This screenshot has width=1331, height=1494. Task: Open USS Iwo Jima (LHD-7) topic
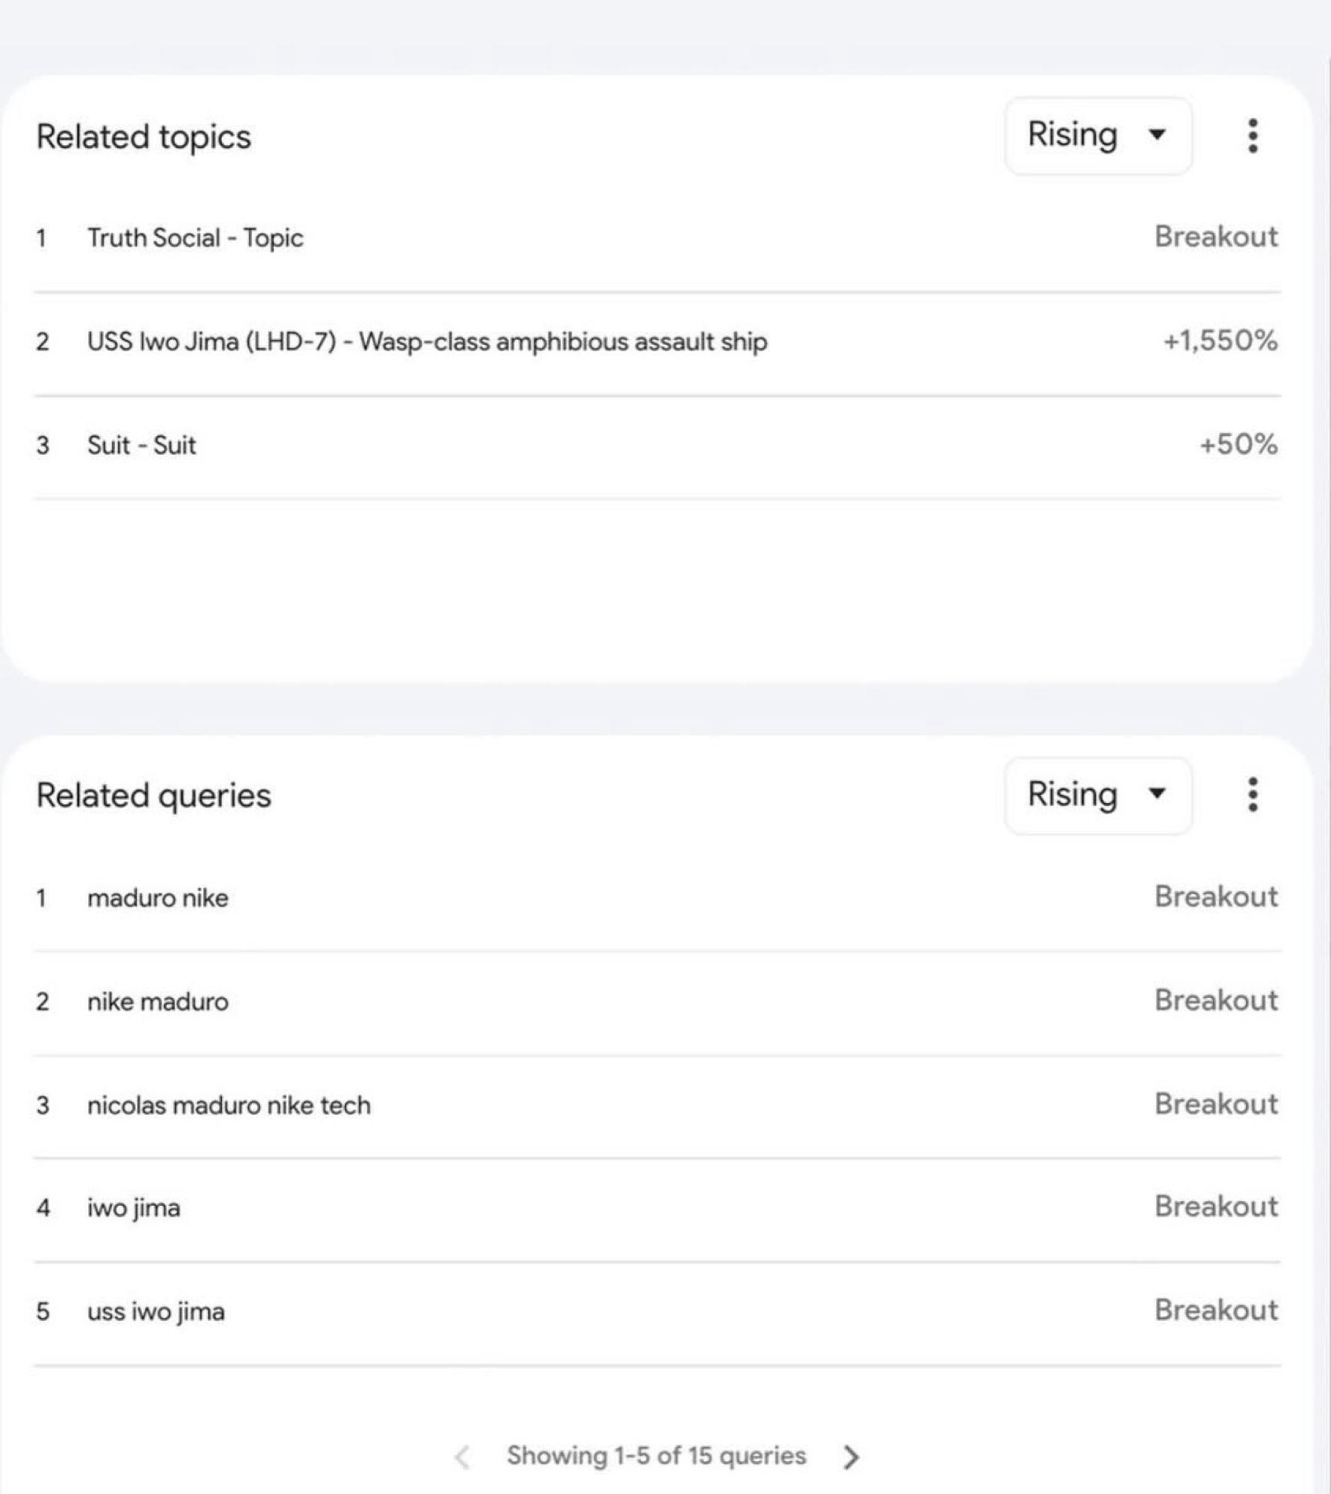[427, 341]
